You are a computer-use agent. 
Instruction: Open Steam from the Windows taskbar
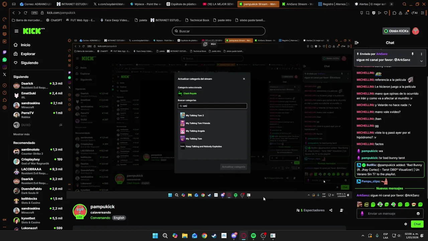click(x=214, y=236)
